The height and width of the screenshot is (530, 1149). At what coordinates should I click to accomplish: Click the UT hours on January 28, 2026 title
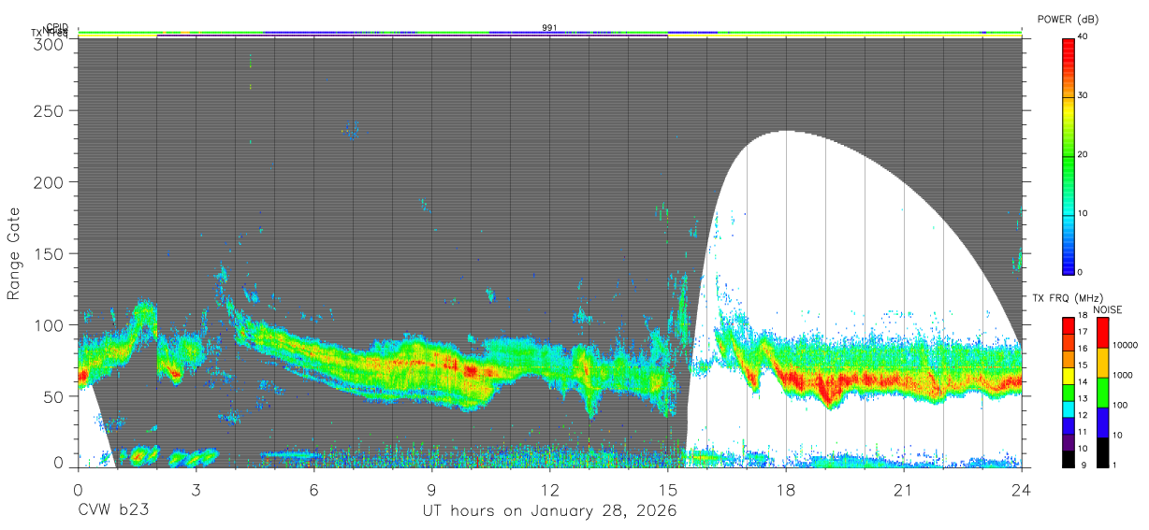(x=550, y=511)
